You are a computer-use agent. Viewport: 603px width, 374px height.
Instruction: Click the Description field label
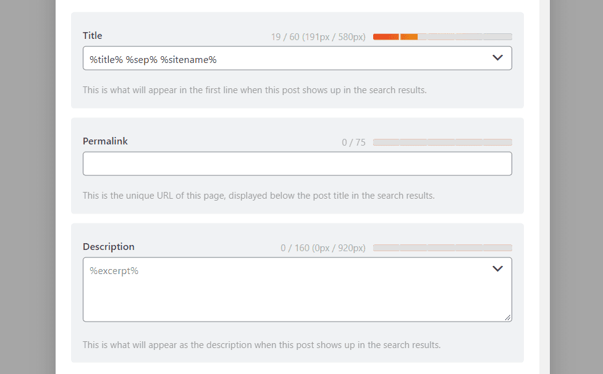tap(108, 246)
